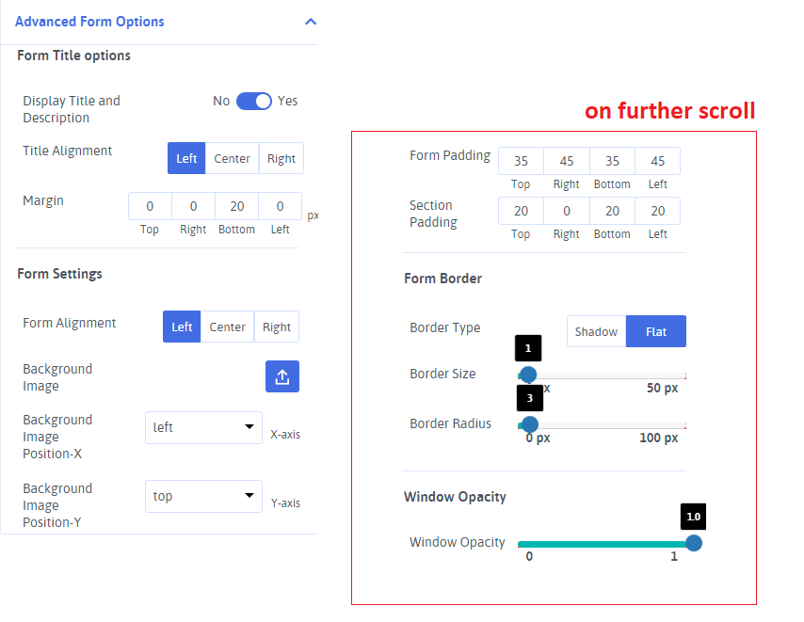Click the Border Size slider handle
This screenshot has height=622, width=804.
(x=528, y=375)
